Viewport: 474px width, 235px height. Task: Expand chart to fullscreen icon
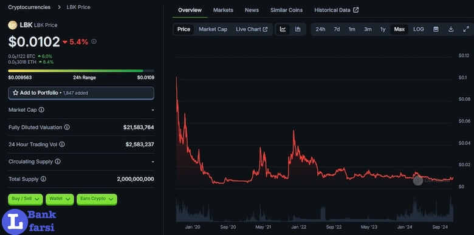466,29
